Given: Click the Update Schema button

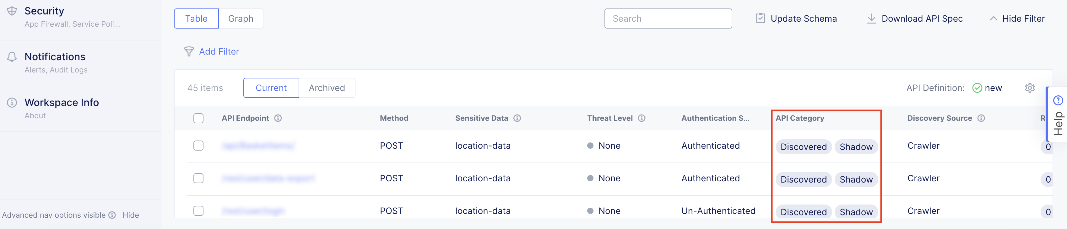Looking at the screenshot, I should pos(796,19).
